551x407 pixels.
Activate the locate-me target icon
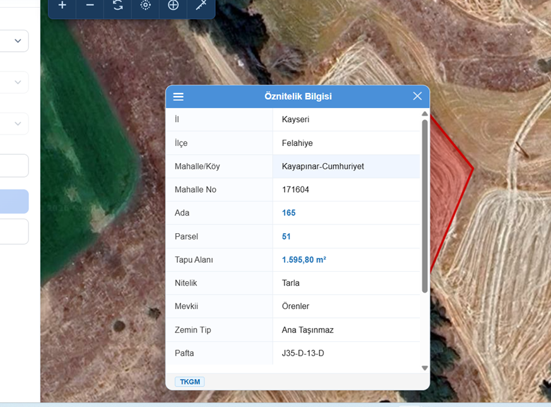click(x=145, y=5)
